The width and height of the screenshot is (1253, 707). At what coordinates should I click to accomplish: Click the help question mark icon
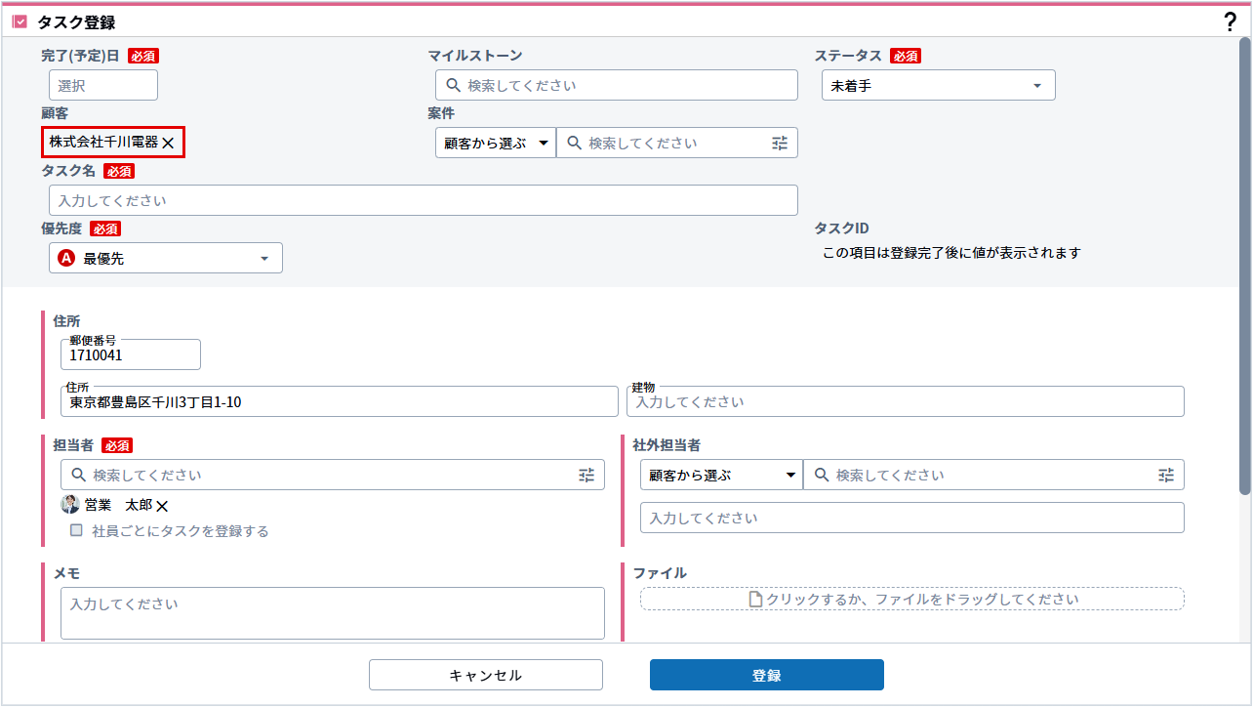tap(1230, 21)
